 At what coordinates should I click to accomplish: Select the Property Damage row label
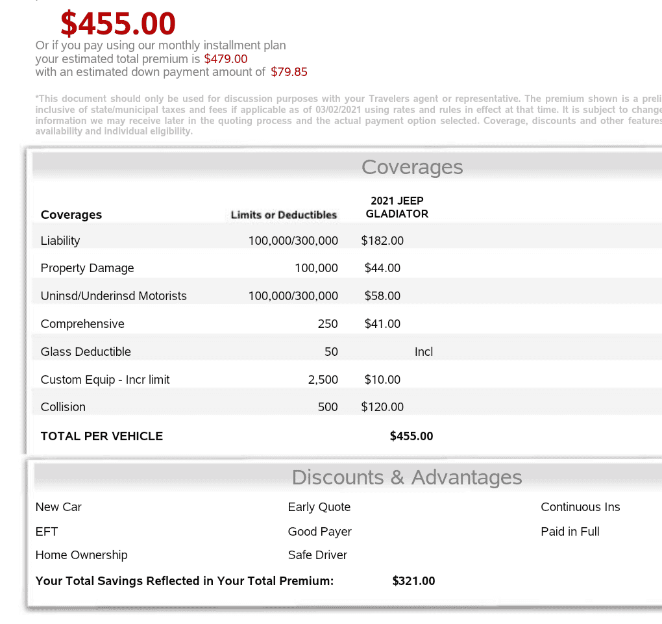[87, 268]
